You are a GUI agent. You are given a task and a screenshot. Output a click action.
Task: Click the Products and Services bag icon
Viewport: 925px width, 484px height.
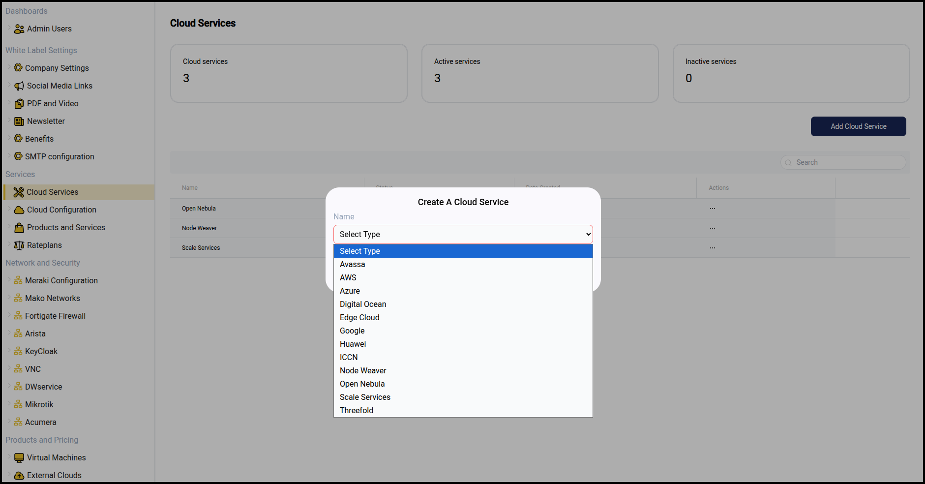[19, 228]
